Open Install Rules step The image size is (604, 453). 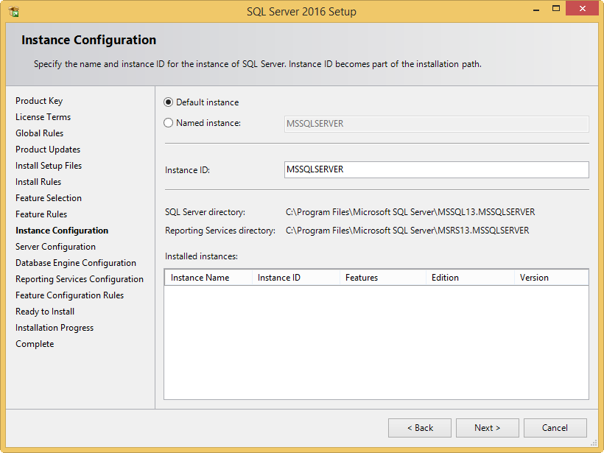point(38,182)
